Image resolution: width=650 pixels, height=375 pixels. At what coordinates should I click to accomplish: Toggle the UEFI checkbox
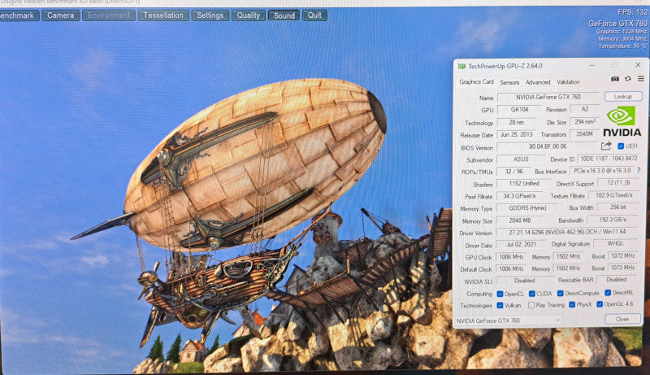click(x=621, y=146)
